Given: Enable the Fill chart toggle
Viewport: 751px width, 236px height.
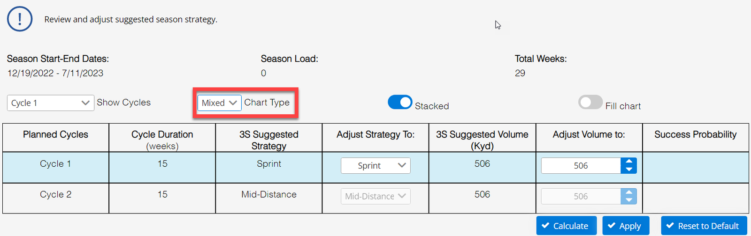Looking at the screenshot, I should (590, 102).
